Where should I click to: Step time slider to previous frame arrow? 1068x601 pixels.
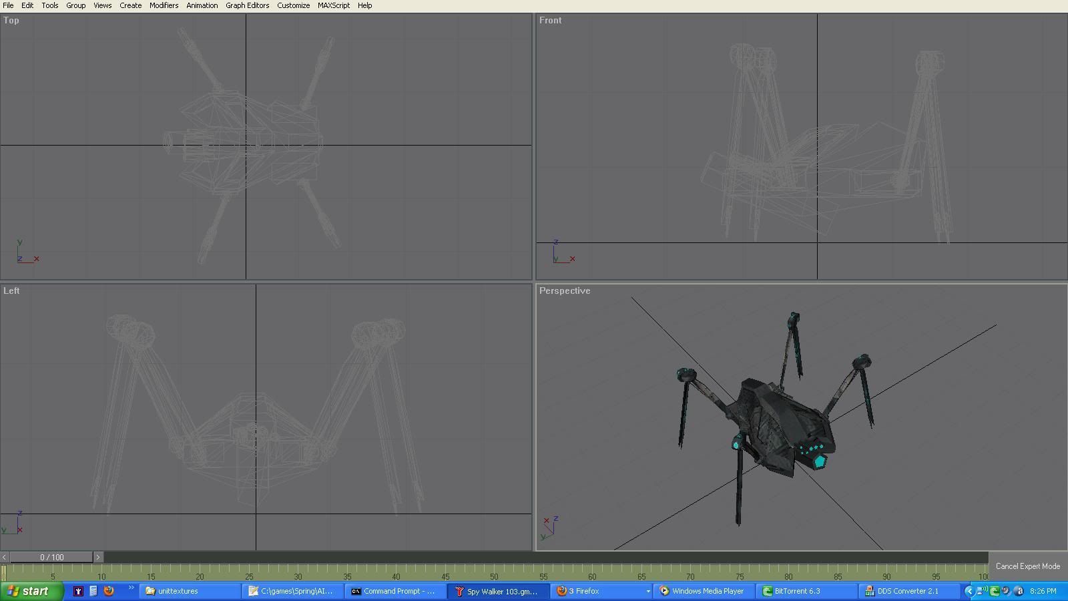(5, 557)
